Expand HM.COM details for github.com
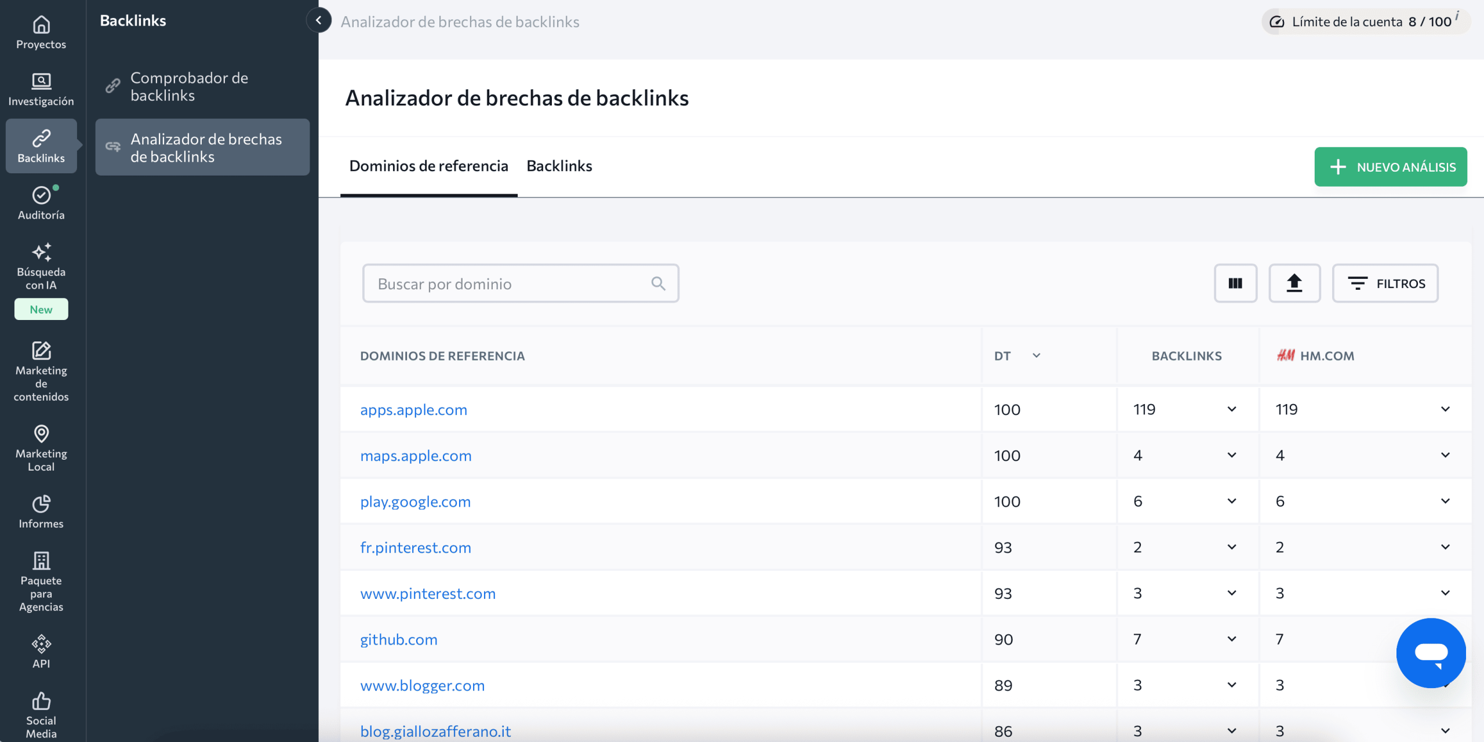The height and width of the screenshot is (742, 1484). tap(1445, 638)
